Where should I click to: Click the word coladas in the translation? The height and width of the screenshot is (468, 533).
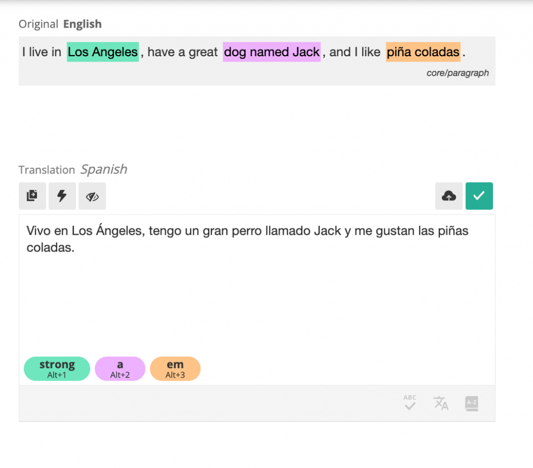pos(49,247)
